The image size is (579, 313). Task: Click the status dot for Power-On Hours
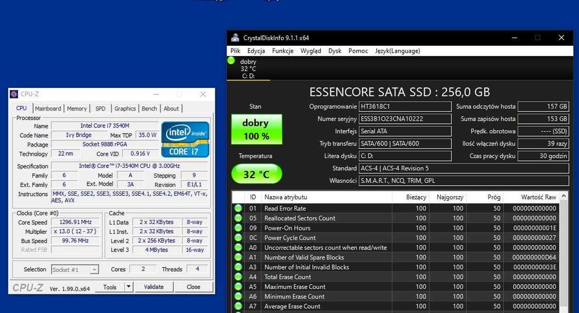tap(238, 228)
